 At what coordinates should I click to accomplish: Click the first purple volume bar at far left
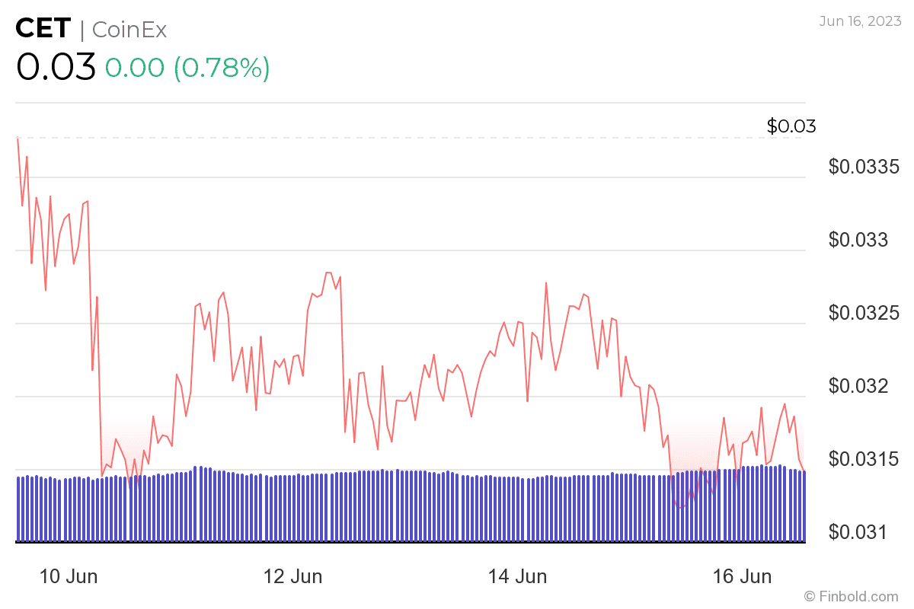click(18, 509)
